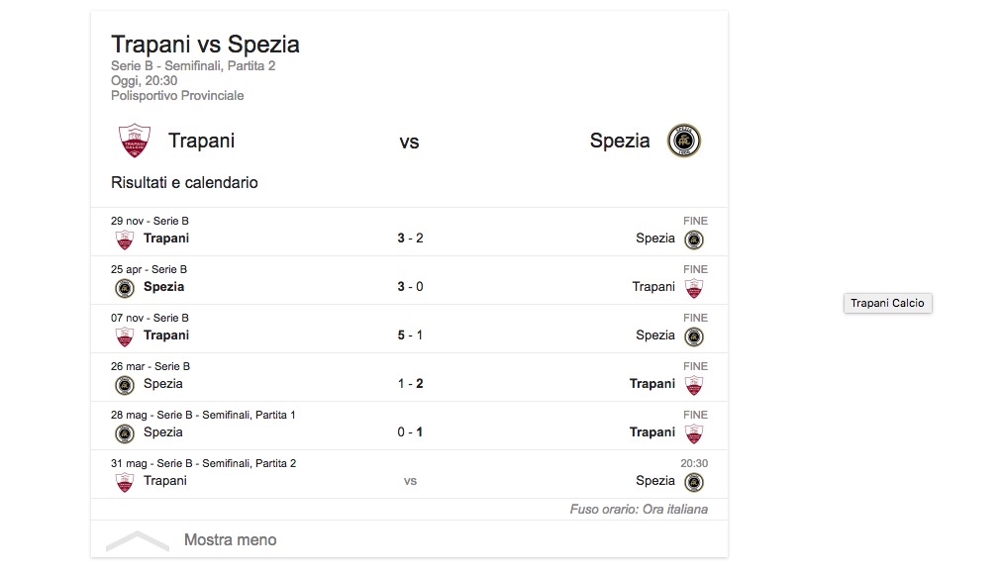
Task: Click the large Trapani crest in header
Action: click(x=134, y=141)
